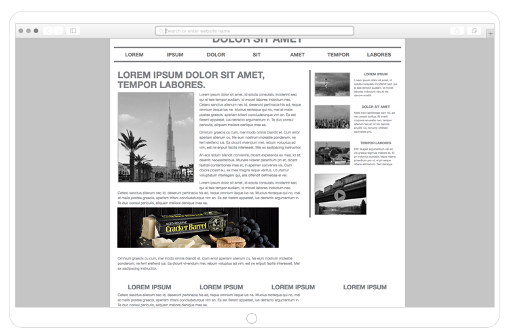This screenshot has height=332, width=509.
Task: Click the skyscraper tower article image
Action: (155, 138)
